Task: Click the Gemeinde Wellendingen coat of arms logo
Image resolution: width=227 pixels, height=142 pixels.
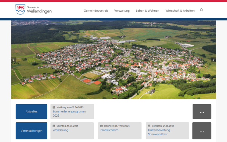Action: pos(20,9)
